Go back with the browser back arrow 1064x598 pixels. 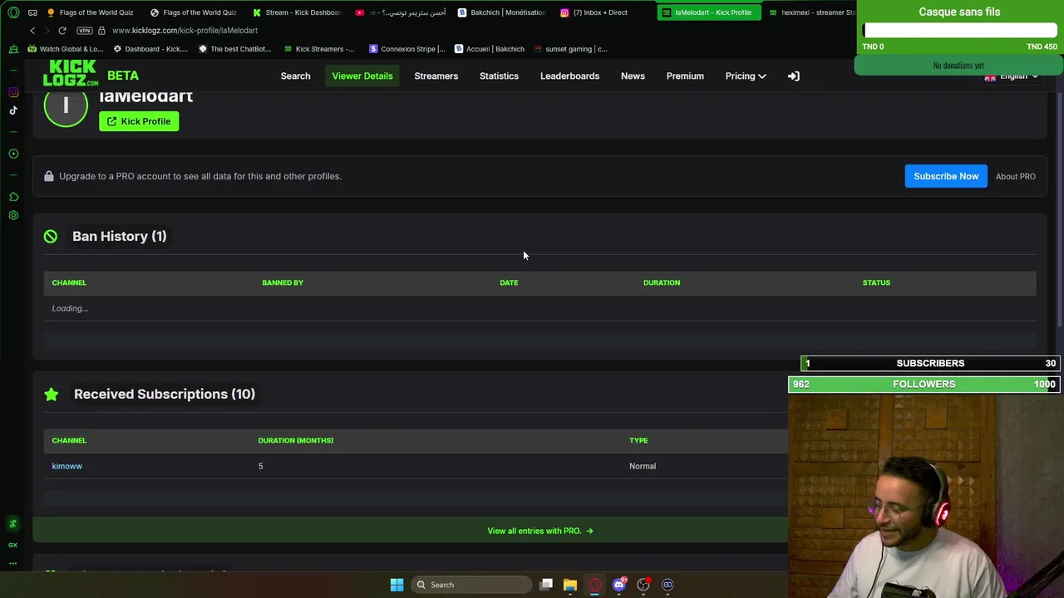tap(32, 31)
